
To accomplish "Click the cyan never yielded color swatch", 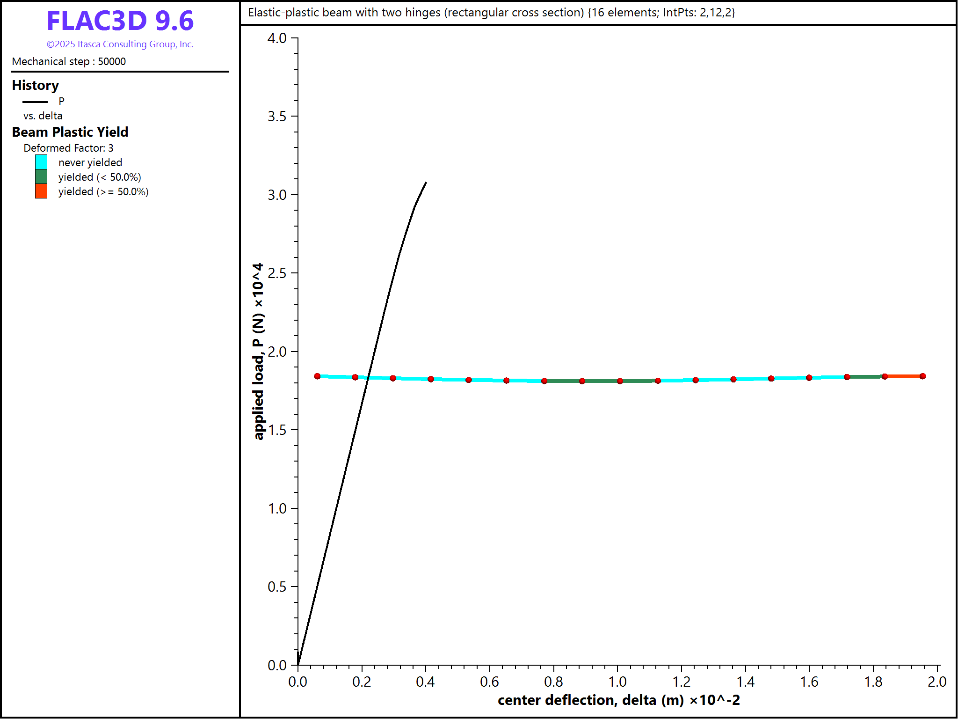I will pyautogui.click(x=41, y=162).
